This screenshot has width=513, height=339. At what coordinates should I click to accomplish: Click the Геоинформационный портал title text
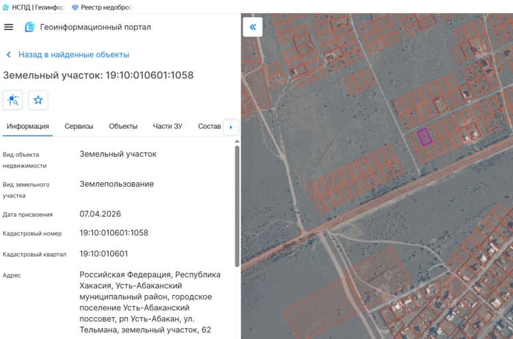click(96, 27)
